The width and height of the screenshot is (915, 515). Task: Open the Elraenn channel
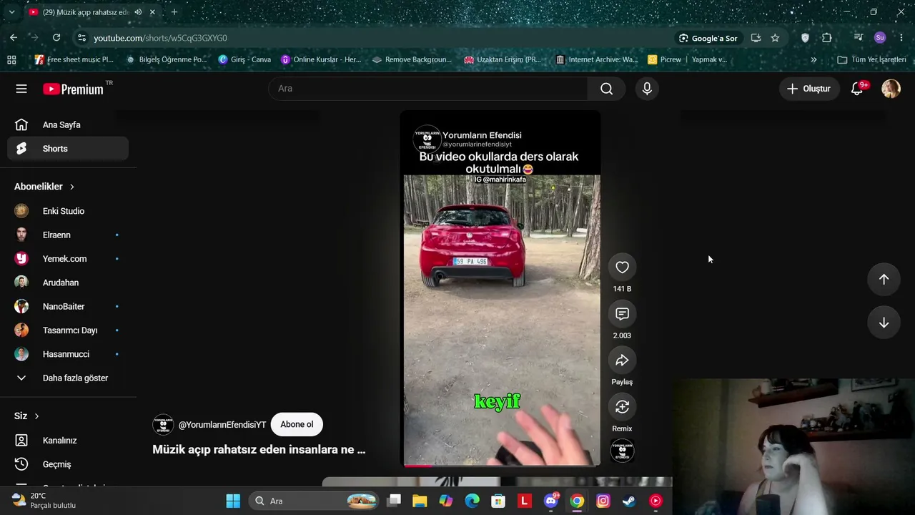click(x=68, y=235)
